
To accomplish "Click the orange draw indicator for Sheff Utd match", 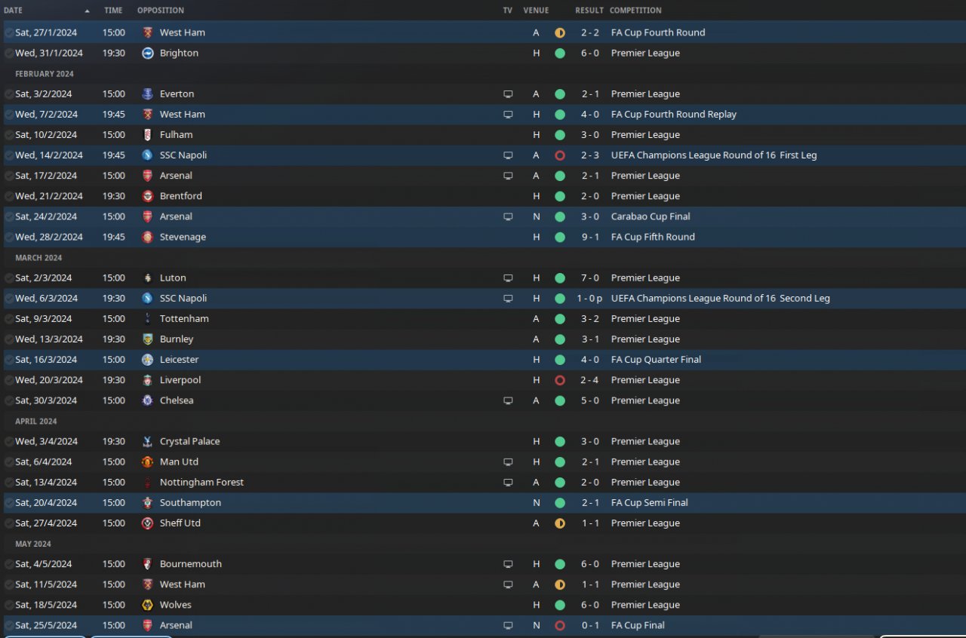I will pyautogui.click(x=559, y=523).
